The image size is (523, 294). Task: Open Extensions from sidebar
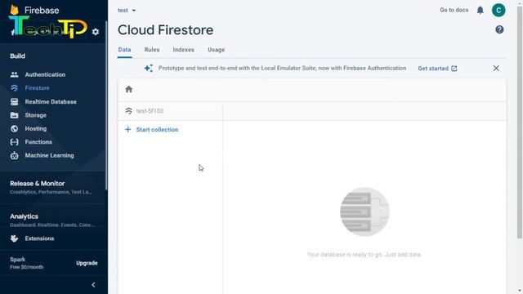39,238
